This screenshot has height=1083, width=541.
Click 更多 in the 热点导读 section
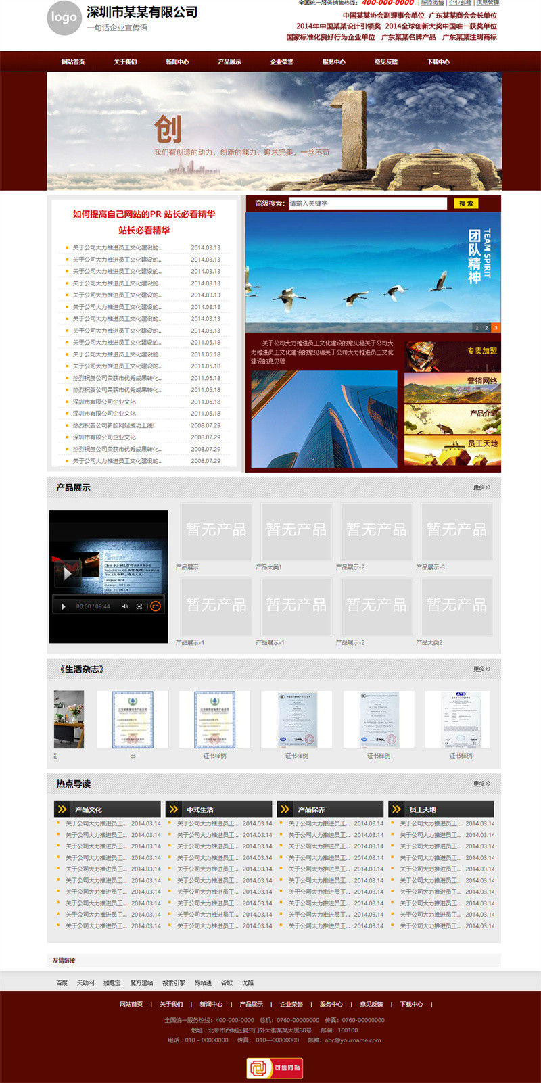(x=482, y=784)
